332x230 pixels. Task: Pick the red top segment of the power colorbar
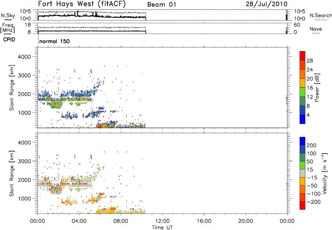pyautogui.click(x=303, y=56)
